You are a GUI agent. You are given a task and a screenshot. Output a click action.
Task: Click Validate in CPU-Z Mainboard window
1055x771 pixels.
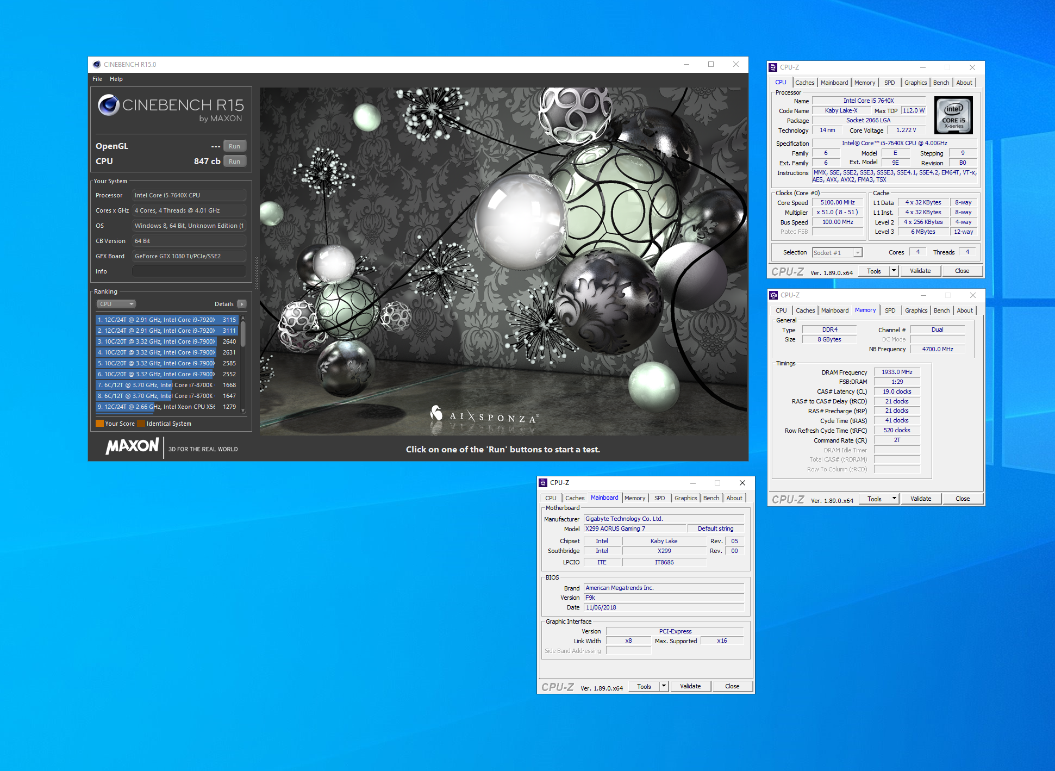tap(690, 686)
